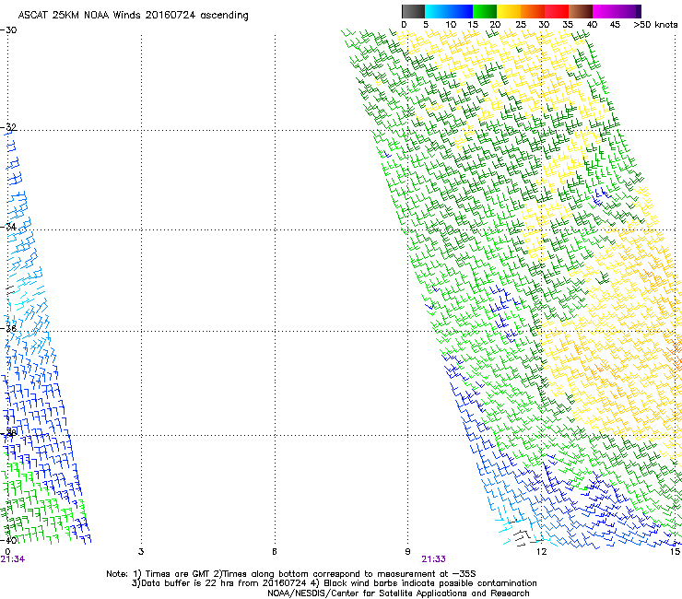Screen dimensions: 682x599
Task: Click the green 15-20 knots legend swatch
Action: pos(485,11)
